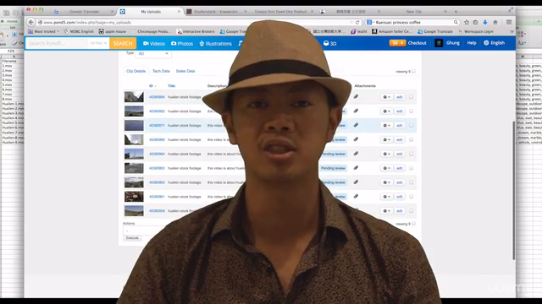Show more bookmarks with the overflow chevrons

click(x=512, y=31)
